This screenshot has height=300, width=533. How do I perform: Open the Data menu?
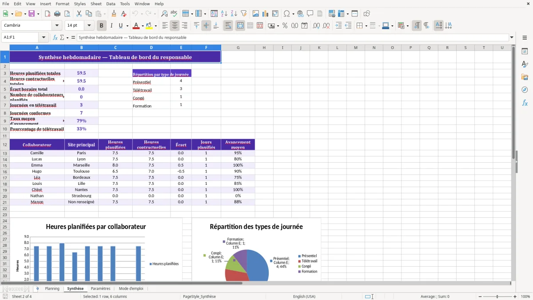(x=111, y=4)
